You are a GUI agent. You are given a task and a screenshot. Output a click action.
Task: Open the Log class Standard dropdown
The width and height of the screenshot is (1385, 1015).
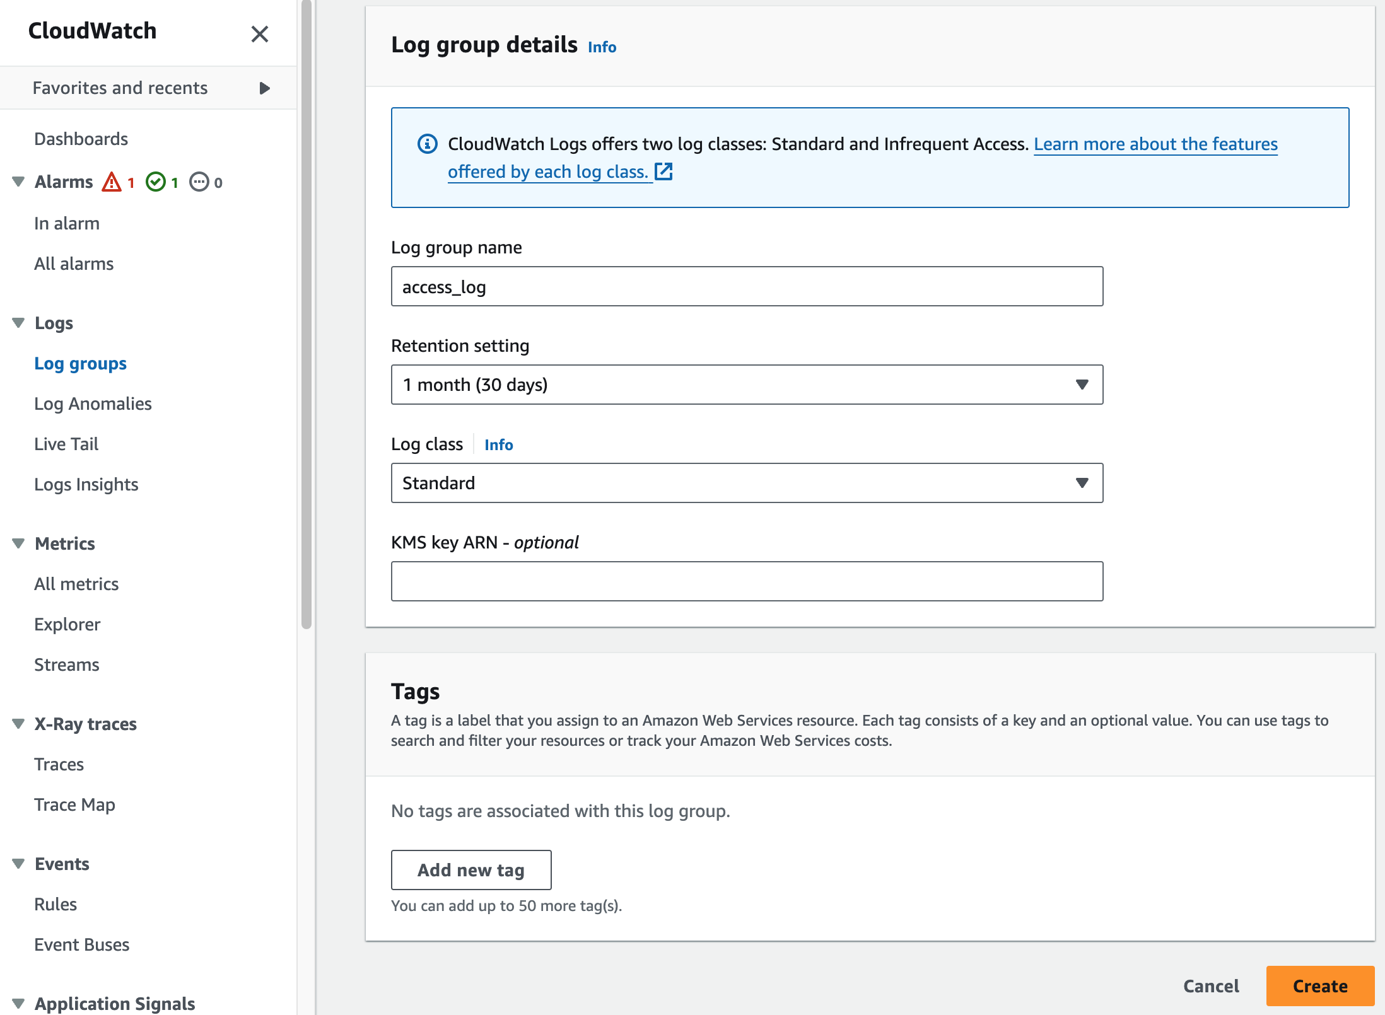(747, 483)
